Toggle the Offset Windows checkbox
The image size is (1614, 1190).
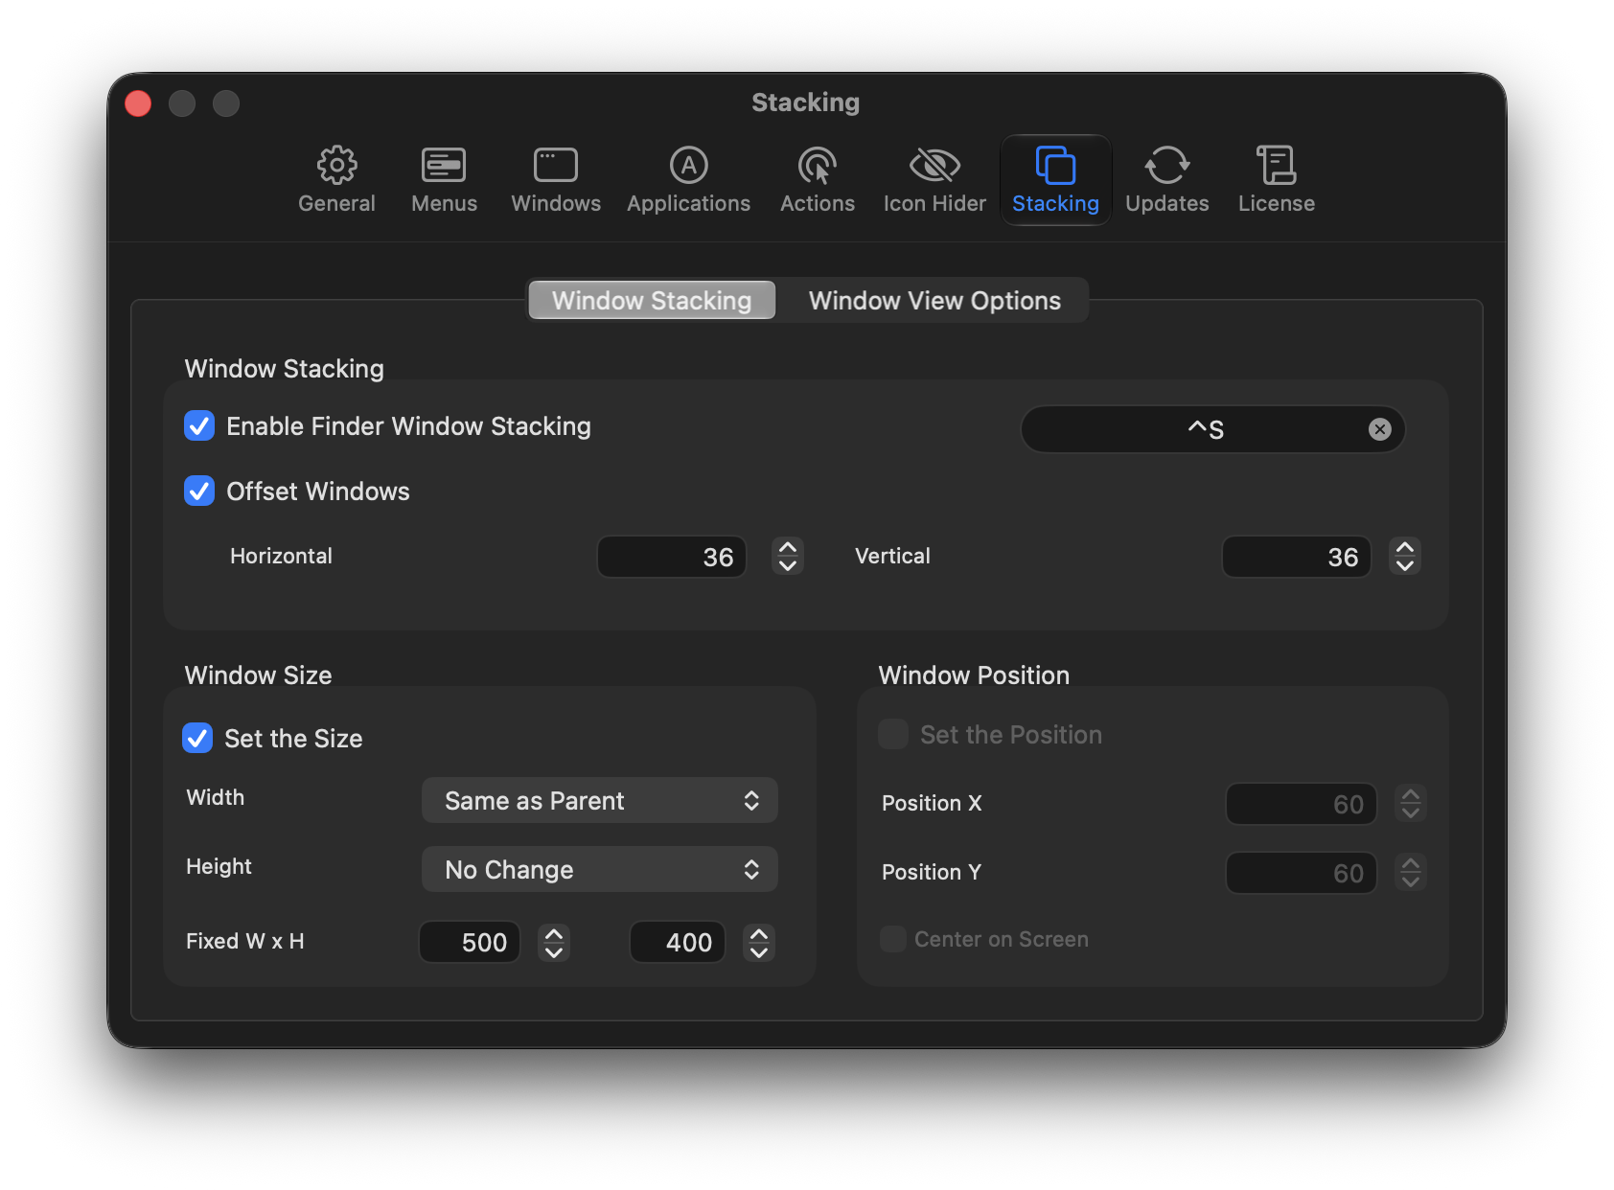(x=199, y=492)
